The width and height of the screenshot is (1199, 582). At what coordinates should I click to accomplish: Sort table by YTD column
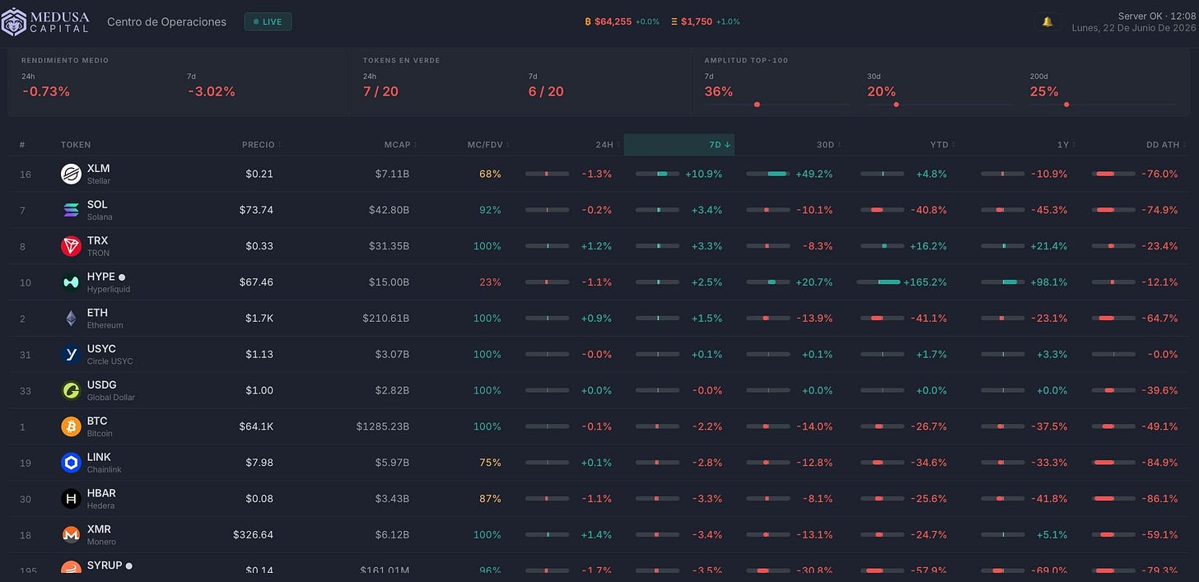coord(941,145)
